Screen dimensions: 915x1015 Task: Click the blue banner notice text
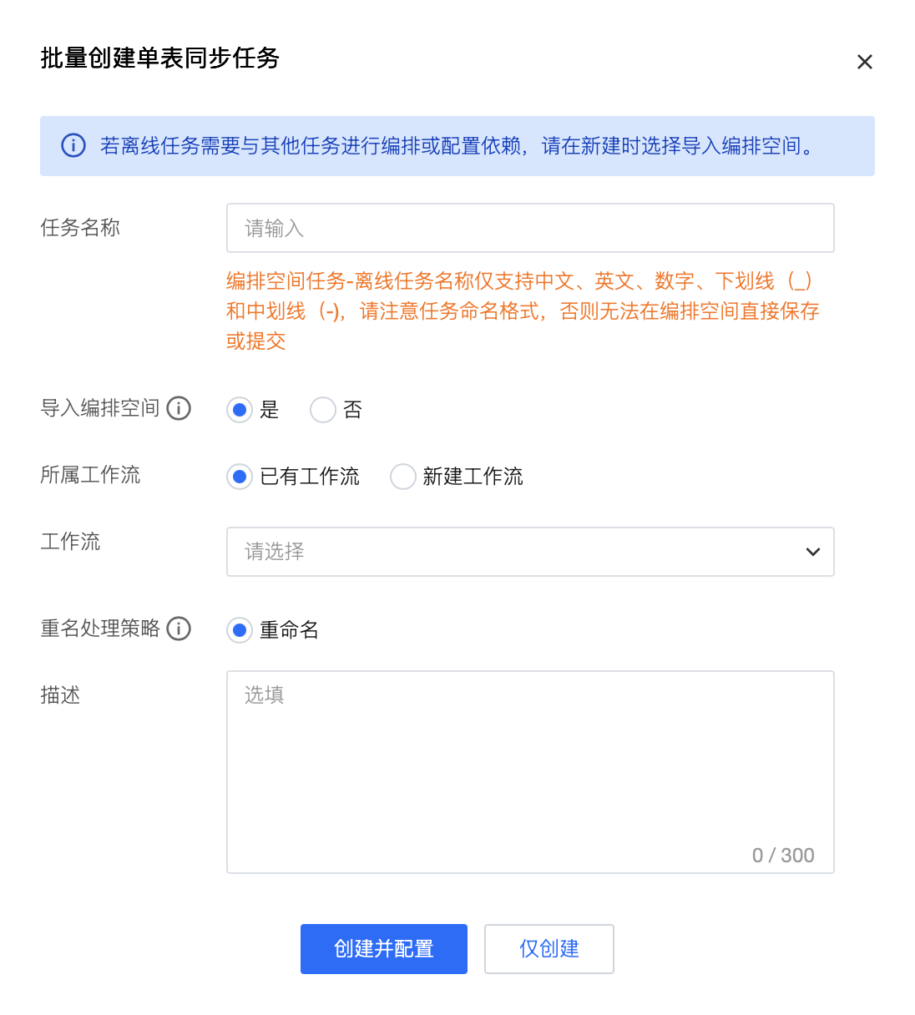457,146
